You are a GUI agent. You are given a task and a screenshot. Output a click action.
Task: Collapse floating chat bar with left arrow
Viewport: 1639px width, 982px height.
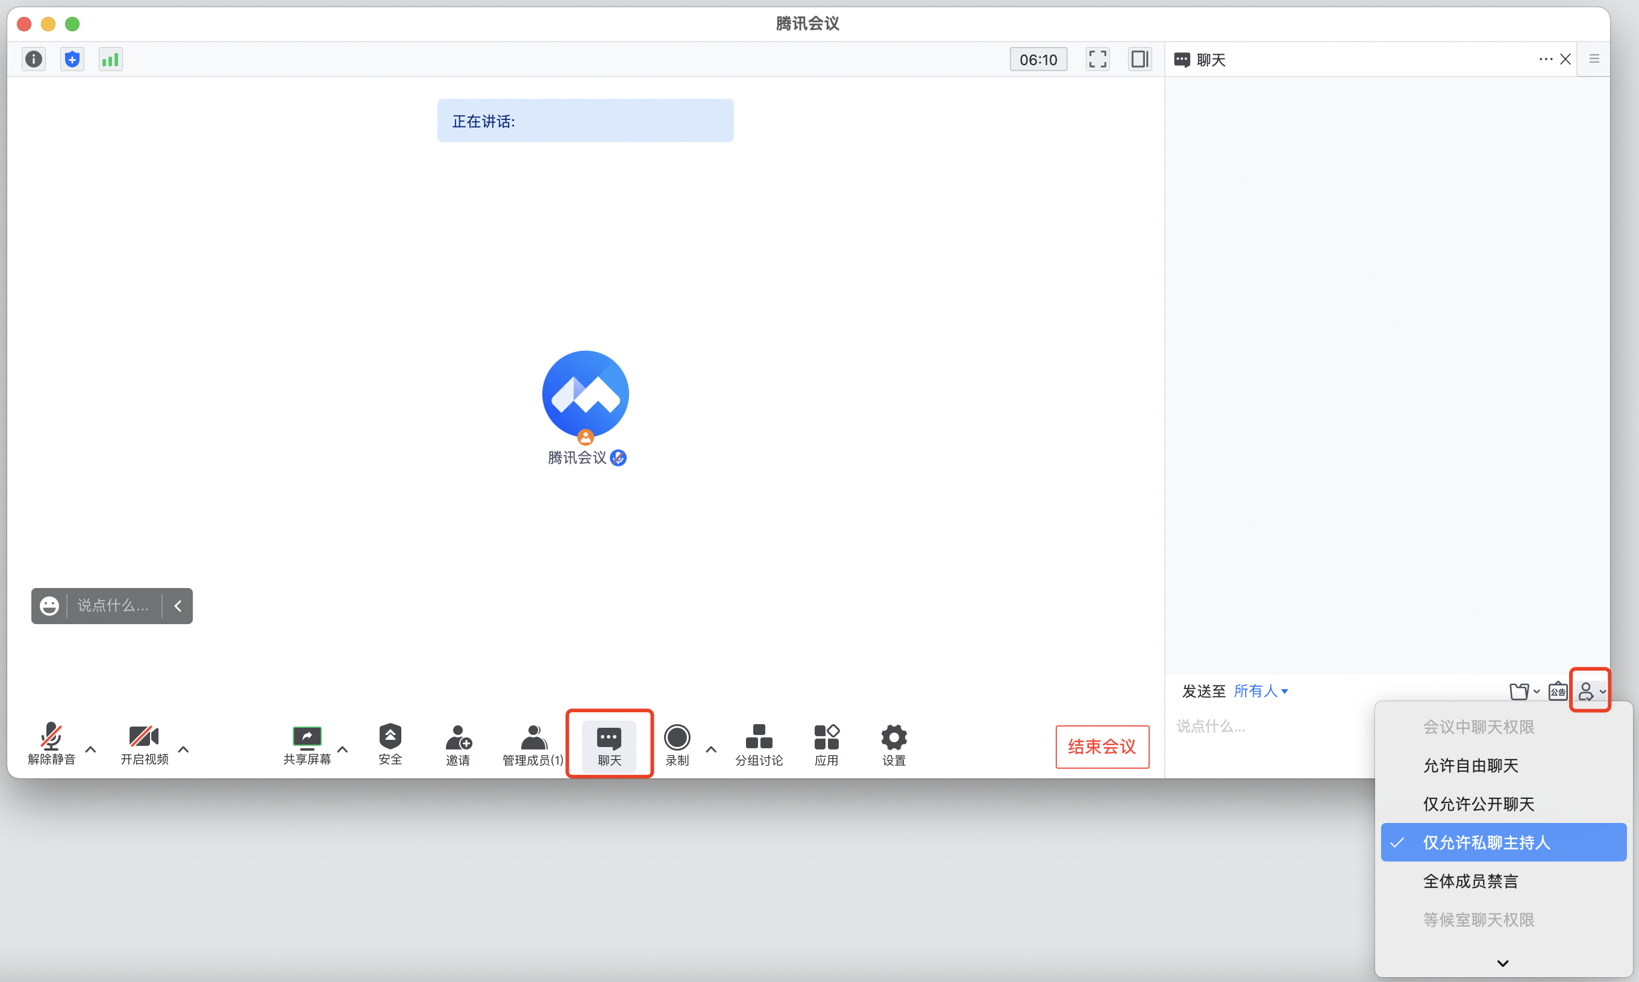point(178,606)
